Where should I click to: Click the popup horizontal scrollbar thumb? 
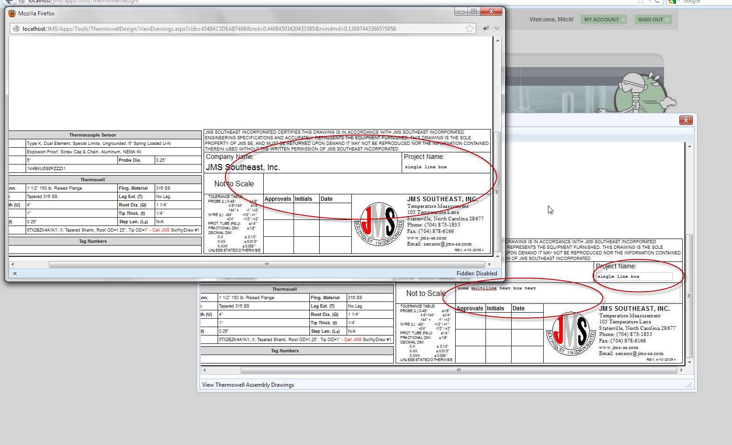click(x=267, y=264)
